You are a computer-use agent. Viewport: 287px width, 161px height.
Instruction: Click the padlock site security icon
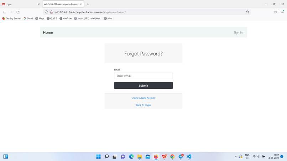pyautogui.click(x=51, y=12)
